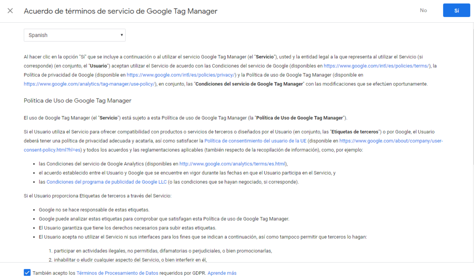The height and width of the screenshot is (278, 474).
Task: Click the dialog title Acuerdo de términos de servicio
Action: pyautogui.click(x=120, y=11)
